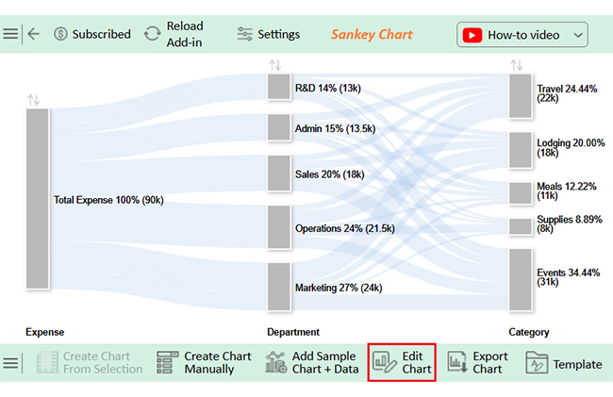Open Settings sliders icon
Image resolution: width=613 pixels, height=397 pixels.
245,34
